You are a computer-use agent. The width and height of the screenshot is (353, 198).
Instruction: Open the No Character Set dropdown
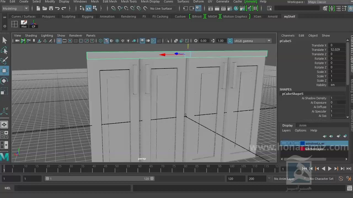tap(322, 179)
